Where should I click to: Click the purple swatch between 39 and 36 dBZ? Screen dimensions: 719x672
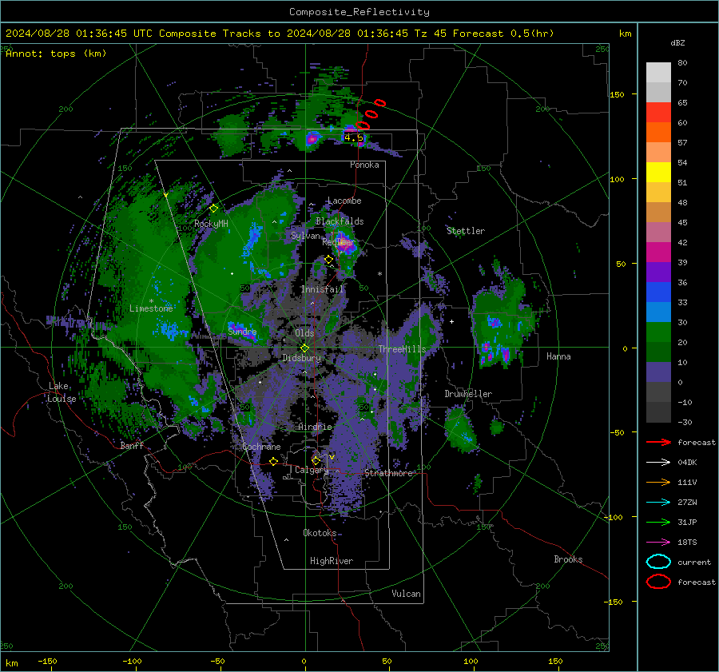point(658,272)
